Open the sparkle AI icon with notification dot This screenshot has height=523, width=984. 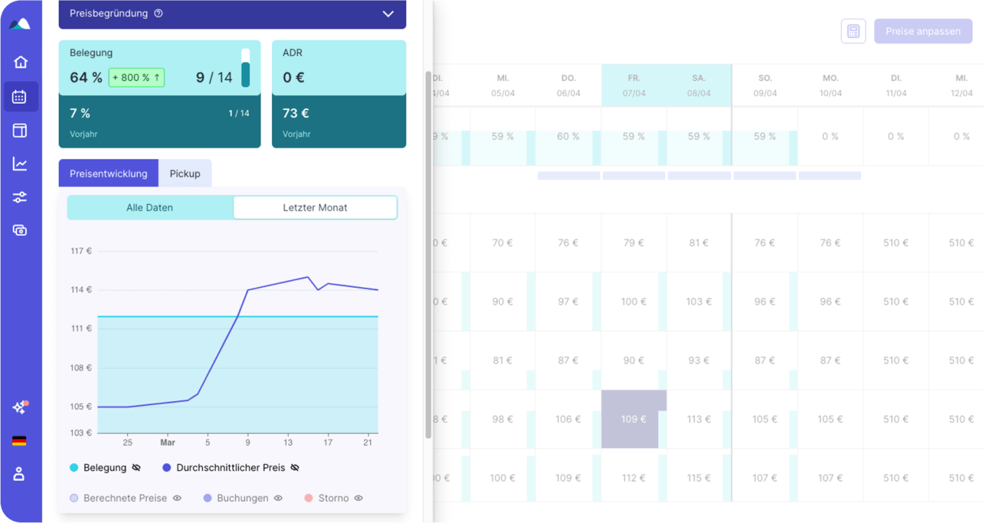[x=20, y=407]
